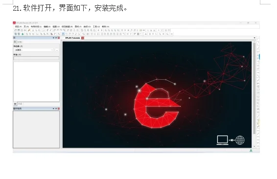Close the 图形预览 preview panel

click(59, 109)
